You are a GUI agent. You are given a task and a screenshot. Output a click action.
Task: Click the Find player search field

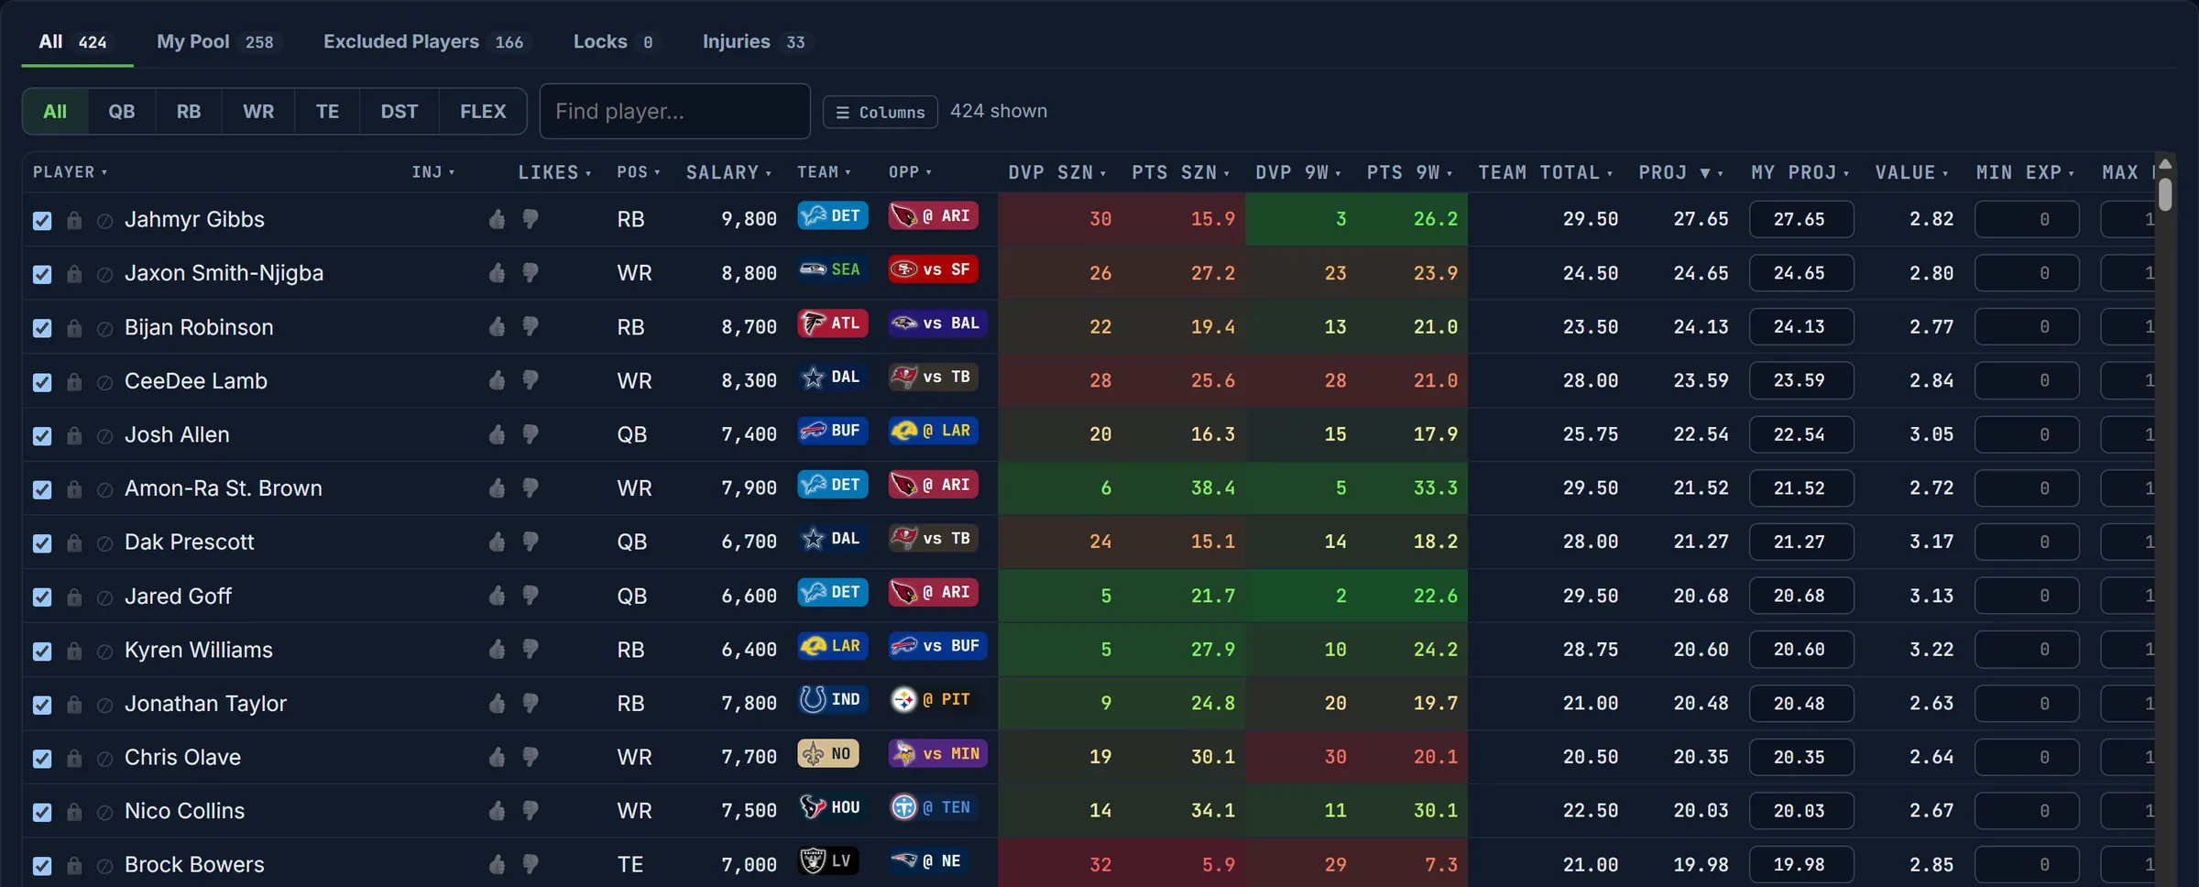675,111
